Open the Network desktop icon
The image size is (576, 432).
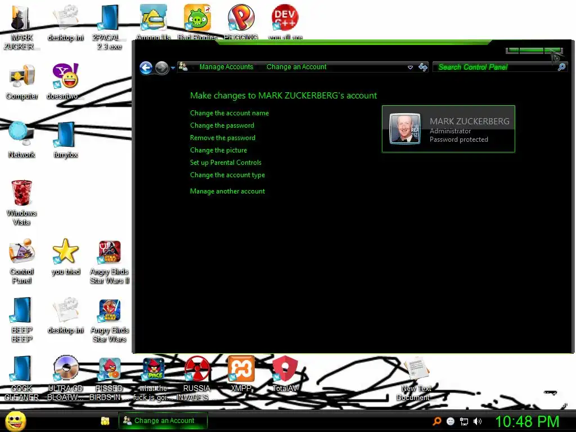click(x=21, y=140)
